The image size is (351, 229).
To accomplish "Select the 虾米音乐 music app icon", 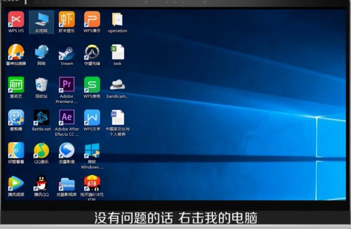I will [x=67, y=20].
